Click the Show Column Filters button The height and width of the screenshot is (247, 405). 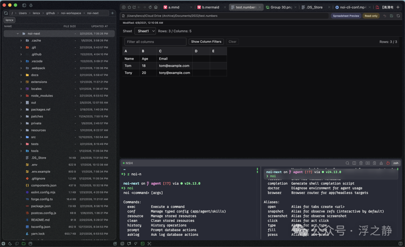point(206,42)
